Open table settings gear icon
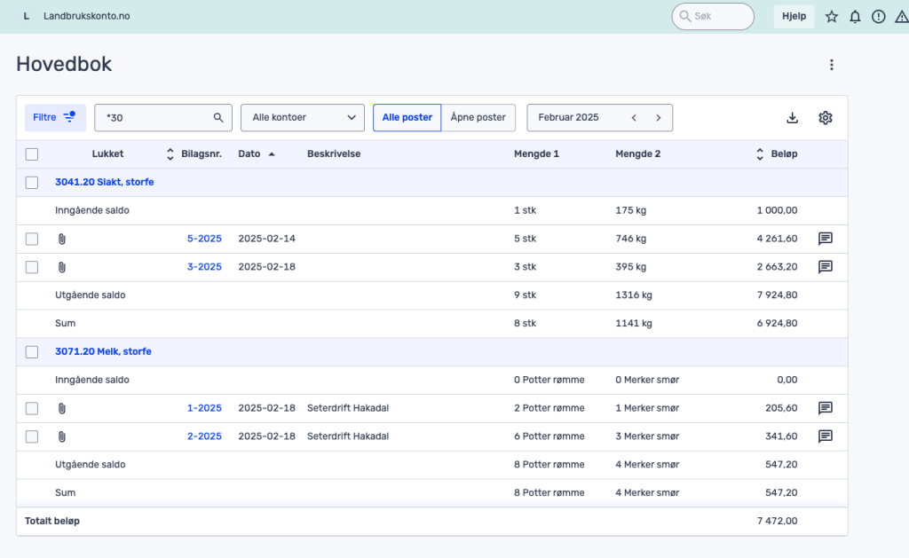Viewport: 909px width, 558px height. [x=826, y=118]
